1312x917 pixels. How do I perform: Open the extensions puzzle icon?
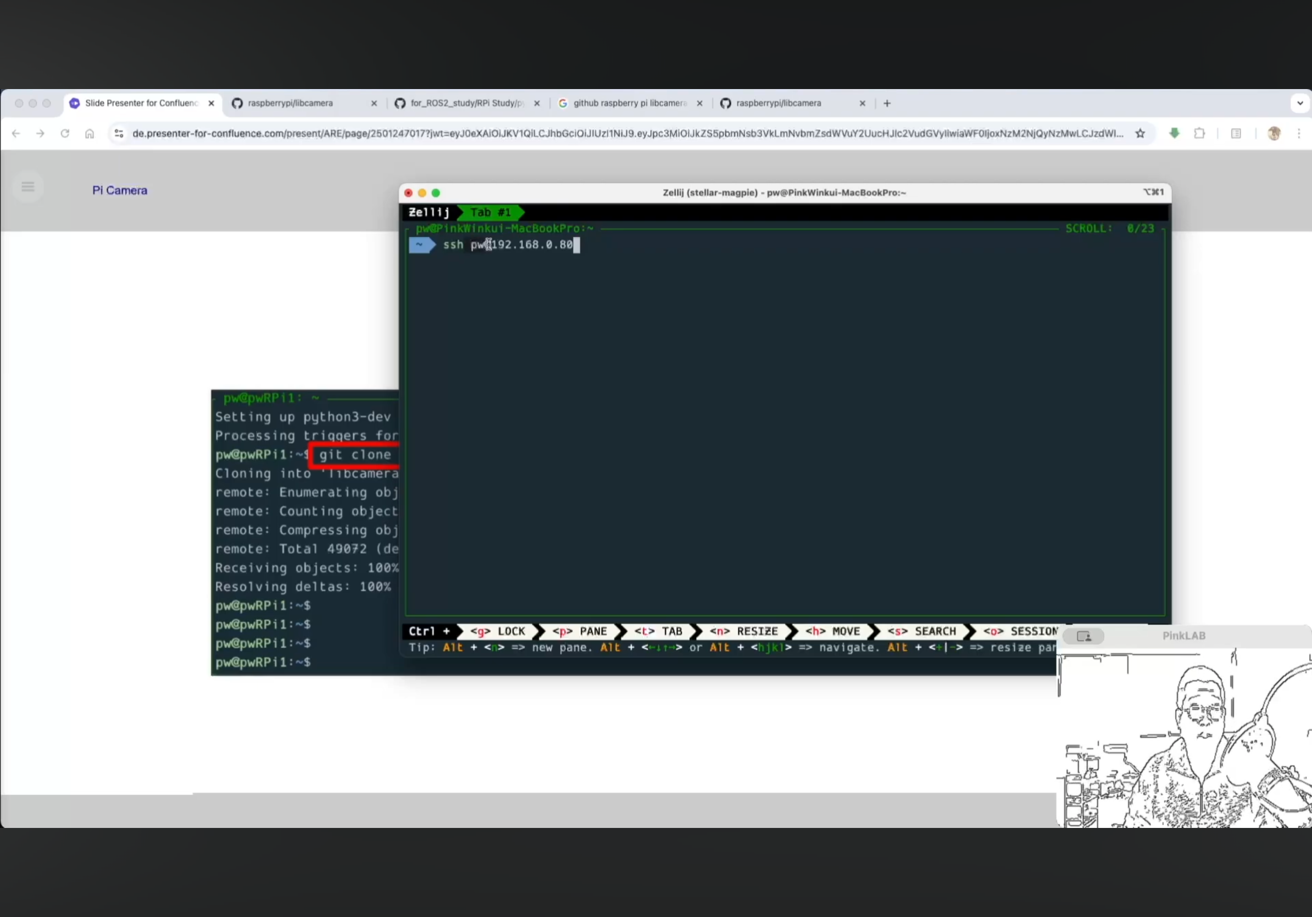click(1199, 134)
